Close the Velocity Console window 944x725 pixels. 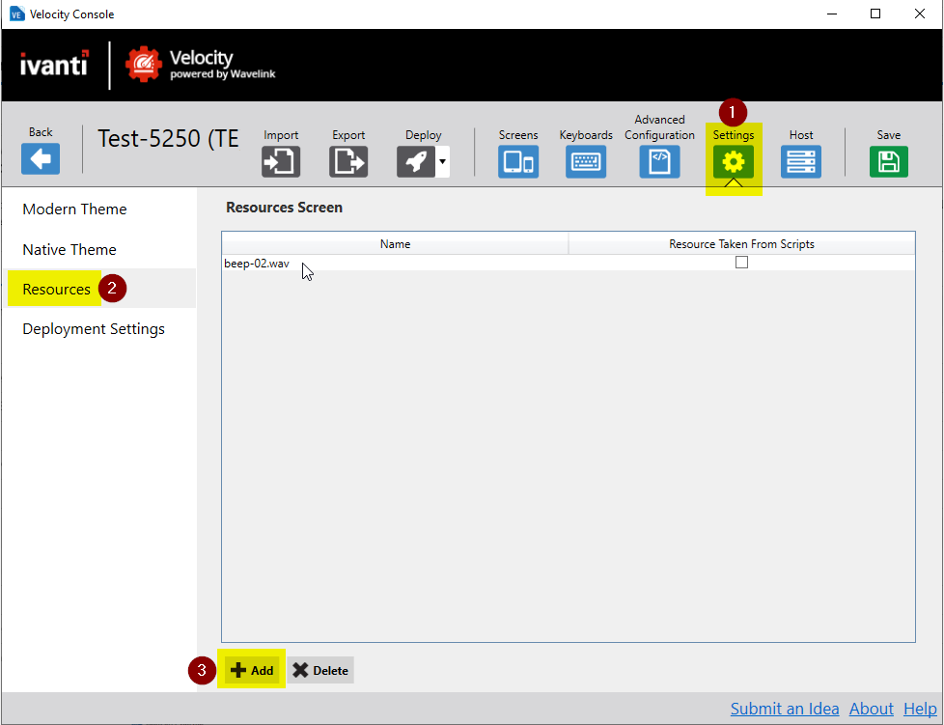[x=919, y=14]
